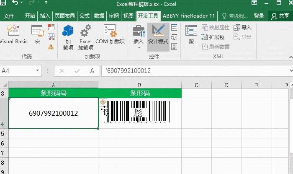Click the 条形码 header cell
Viewport: 293px width, 174px height.
coord(140,93)
